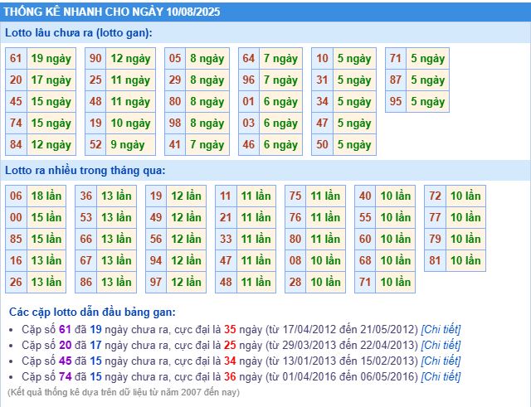Select number 68 cell
This screenshot has height=407, width=531.
point(365,260)
